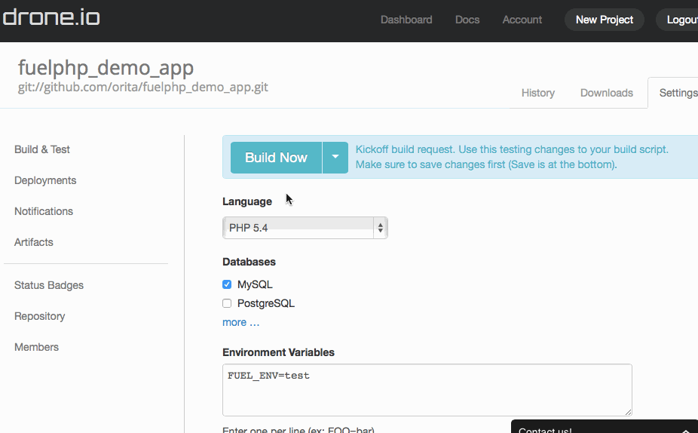Switch to the Downloads tab

tap(606, 93)
